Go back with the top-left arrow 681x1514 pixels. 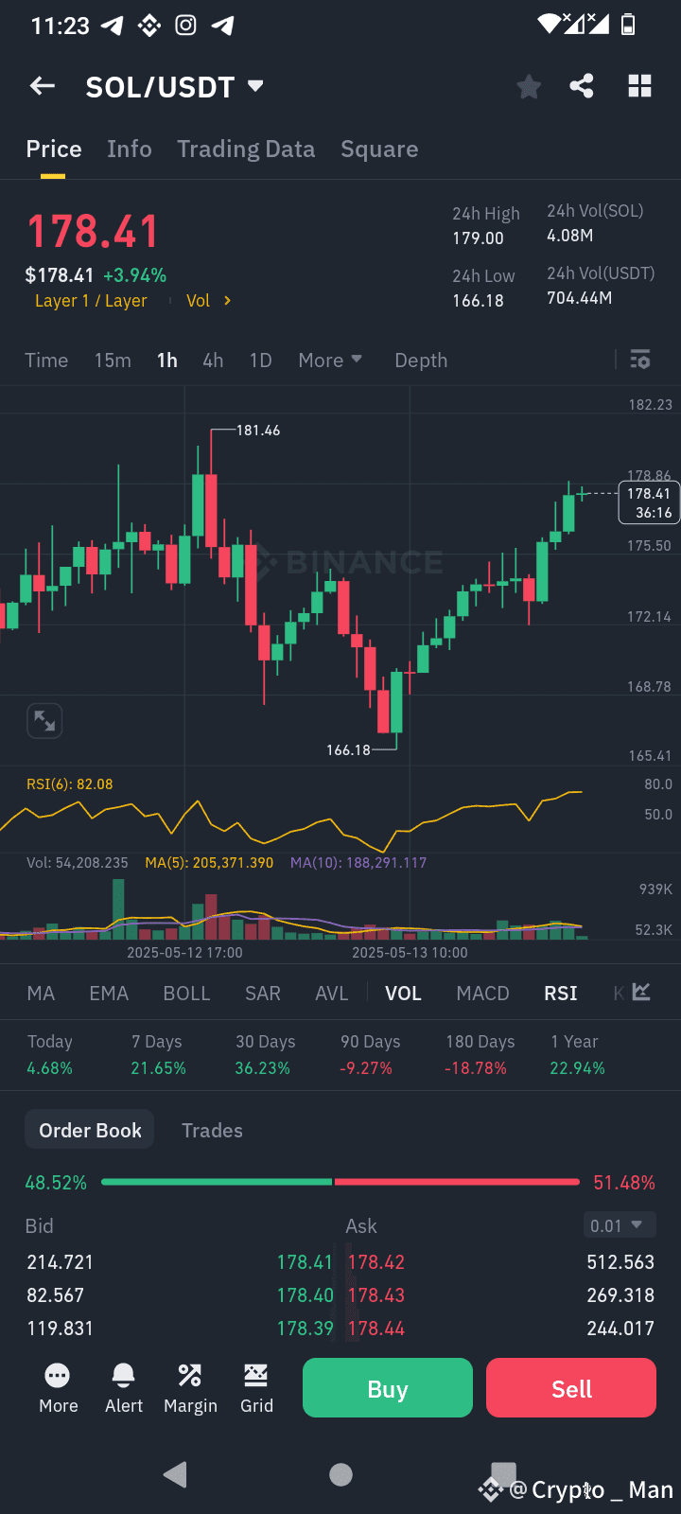click(43, 87)
